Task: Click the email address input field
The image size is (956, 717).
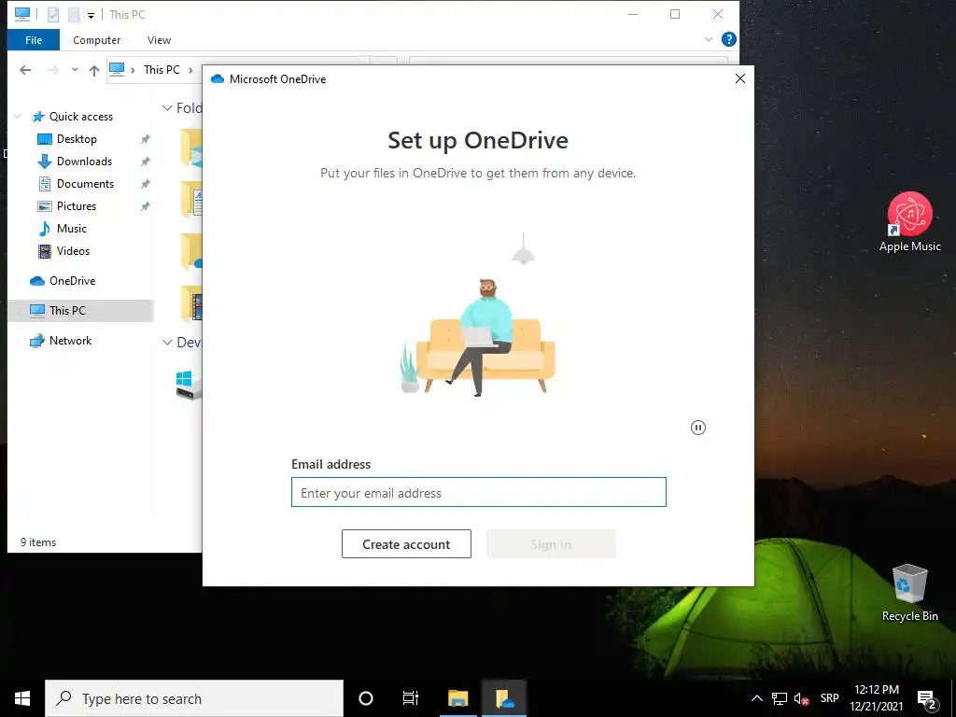Action: pyautogui.click(x=479, y=492)
